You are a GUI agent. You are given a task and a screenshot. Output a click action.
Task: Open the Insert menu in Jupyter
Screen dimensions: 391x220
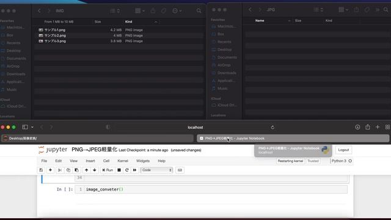tap(90, 161)
